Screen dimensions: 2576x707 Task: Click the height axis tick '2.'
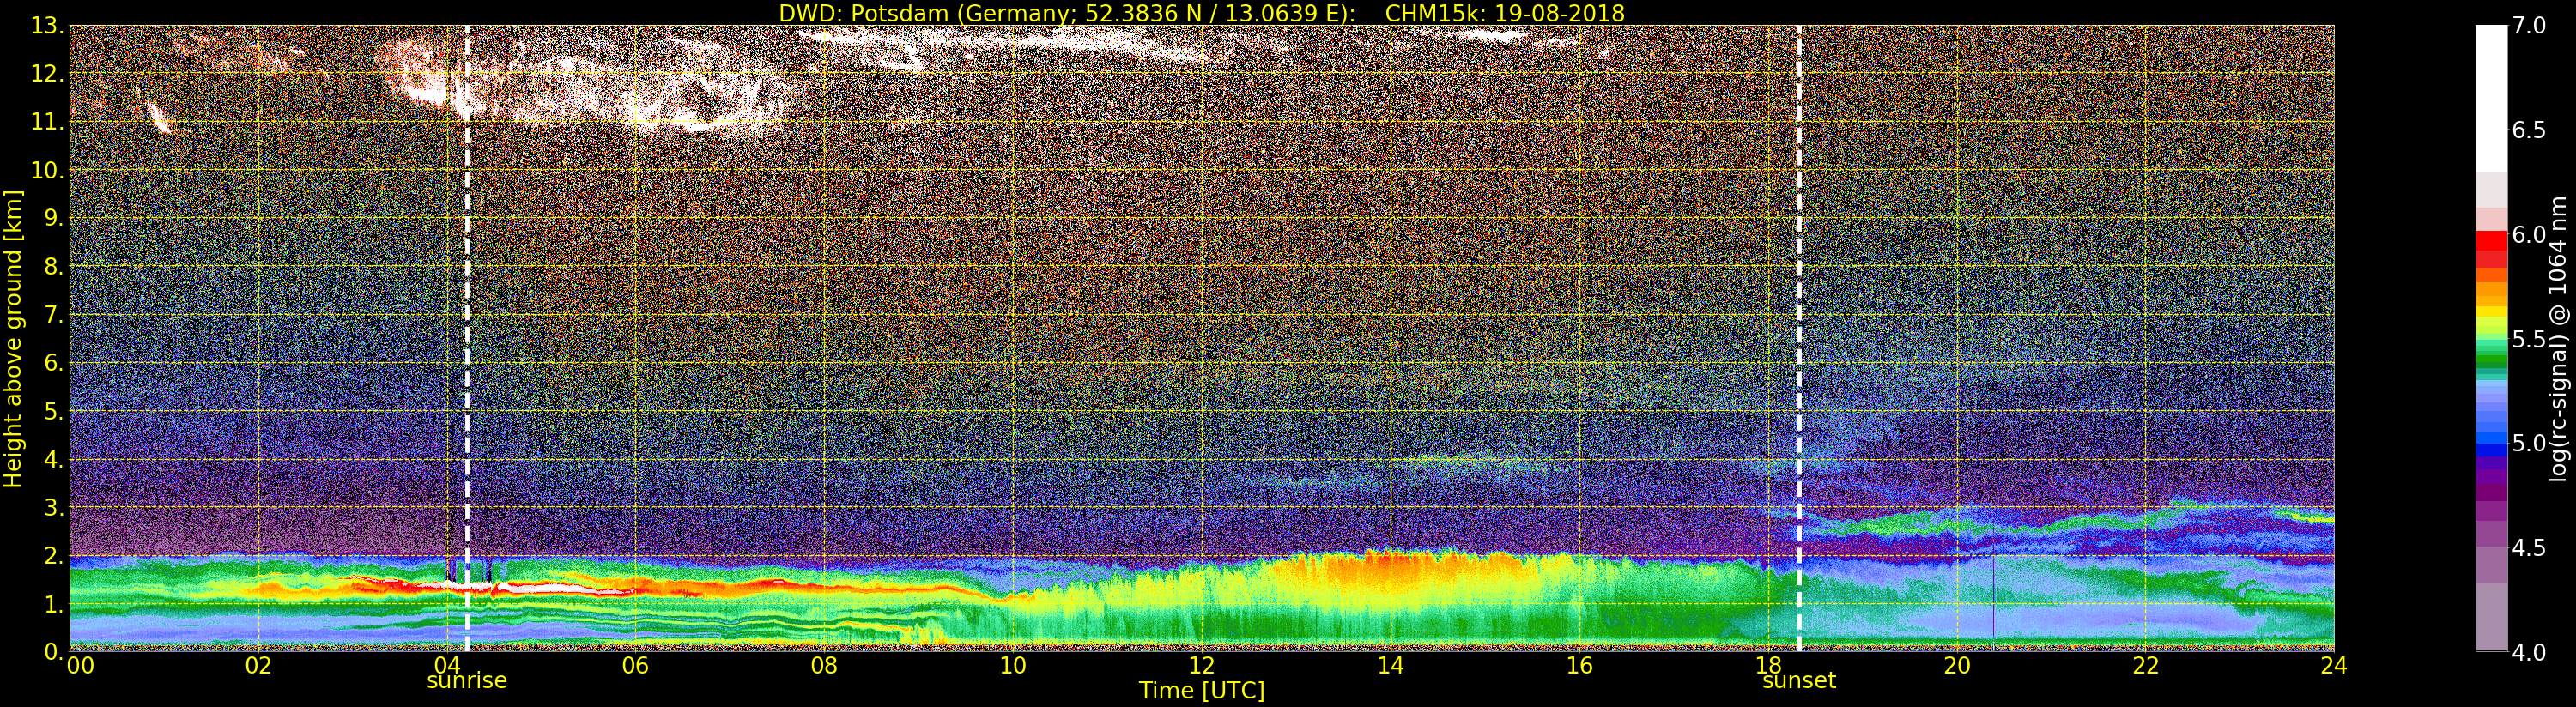tap(53, 555)
